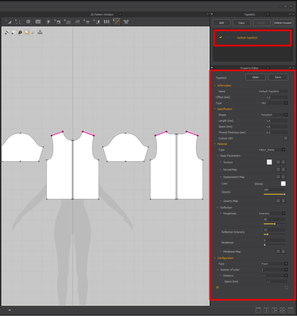Select the Edit Pattern point tool
Screen dimensions: 297x316
18,22
